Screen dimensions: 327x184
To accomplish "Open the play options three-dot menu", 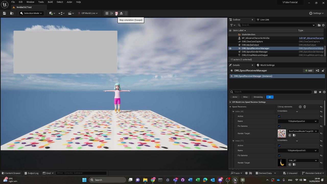I will pyautogui.click(x=126, y=13).
